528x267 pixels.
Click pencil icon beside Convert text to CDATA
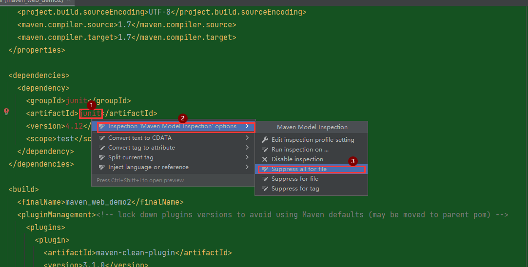tap(102, 138)
